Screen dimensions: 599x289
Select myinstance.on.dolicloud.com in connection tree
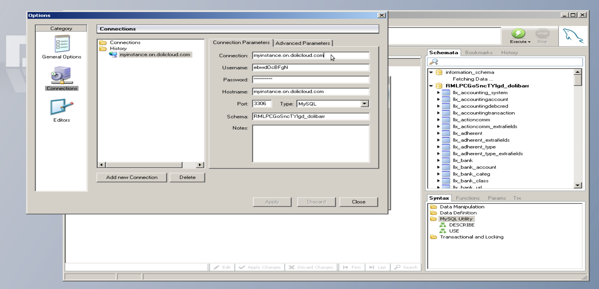[155, 55]
